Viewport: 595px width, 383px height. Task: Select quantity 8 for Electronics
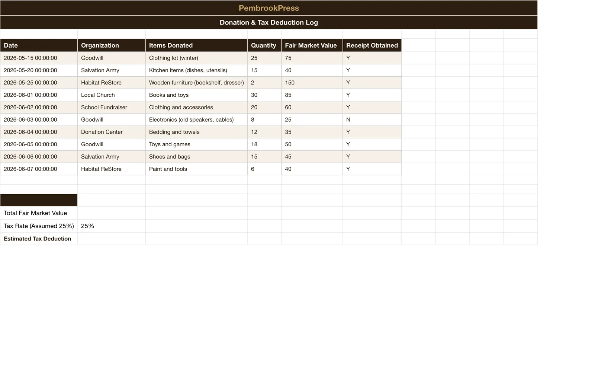click(x=264, y=119)
